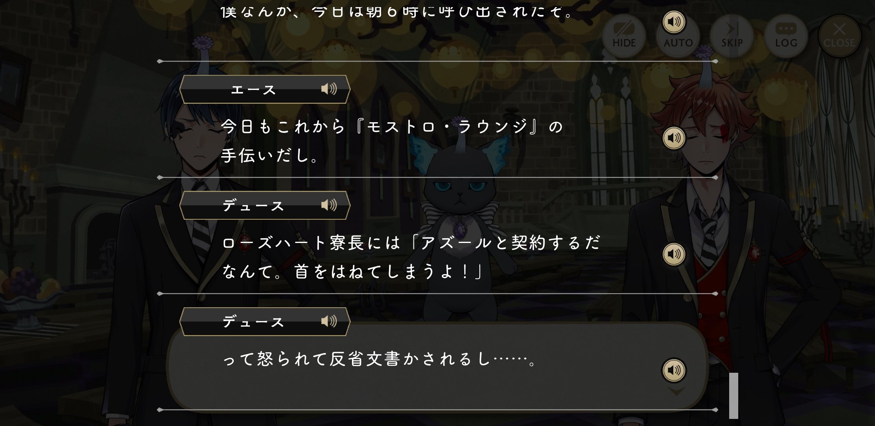Play voice for エース モストロ・ラウンジ line
Image resolution: width=875 pixels, height=426 pixels.
click(674, 138)
